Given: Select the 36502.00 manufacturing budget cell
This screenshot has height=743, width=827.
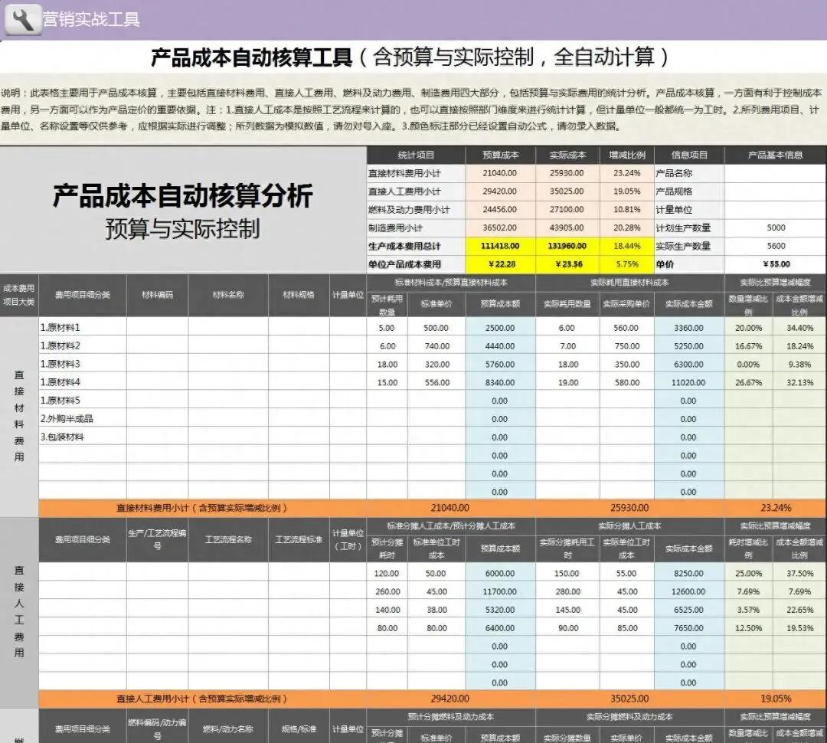Looking at the screenshot, I should click(x=500, y=228).
